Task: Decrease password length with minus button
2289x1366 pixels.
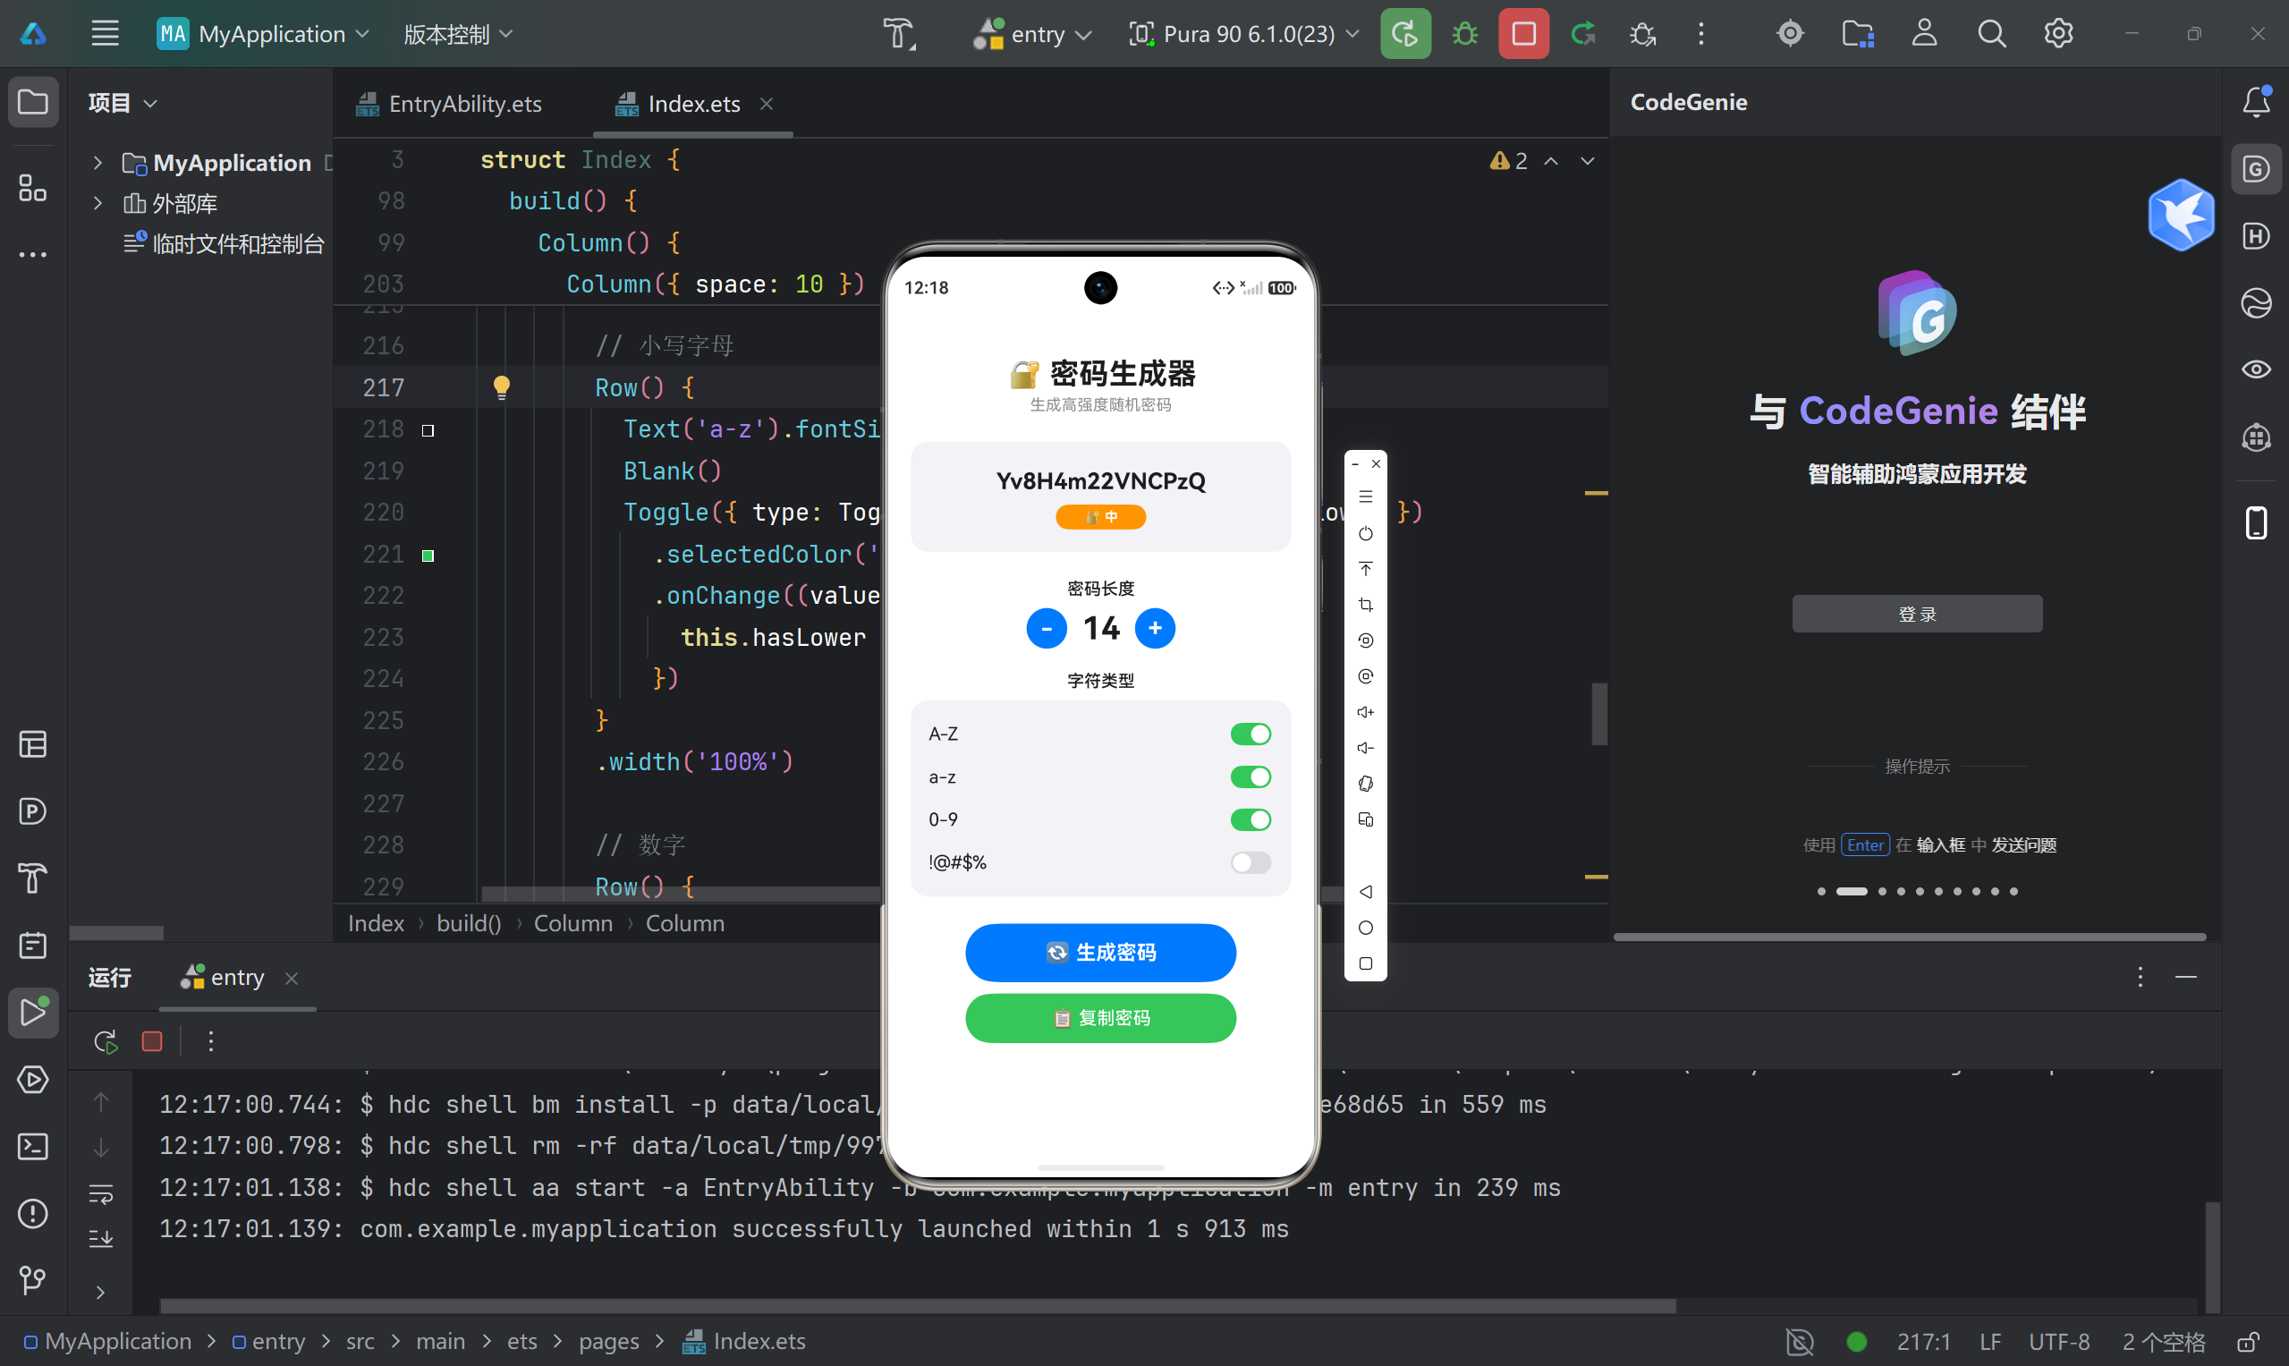Action: [1047, 628]
